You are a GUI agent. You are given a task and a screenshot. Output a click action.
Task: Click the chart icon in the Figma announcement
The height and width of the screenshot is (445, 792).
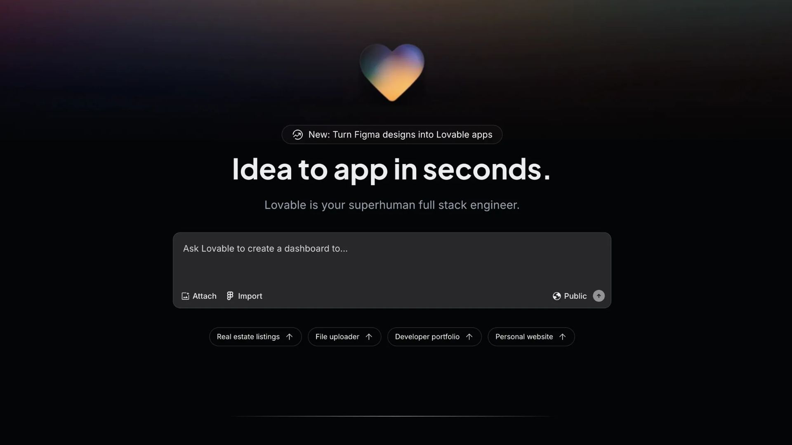297,135
